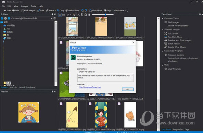Collapse the Common Tasks section
Screen dimensions: 203x133
pos(163,18)
